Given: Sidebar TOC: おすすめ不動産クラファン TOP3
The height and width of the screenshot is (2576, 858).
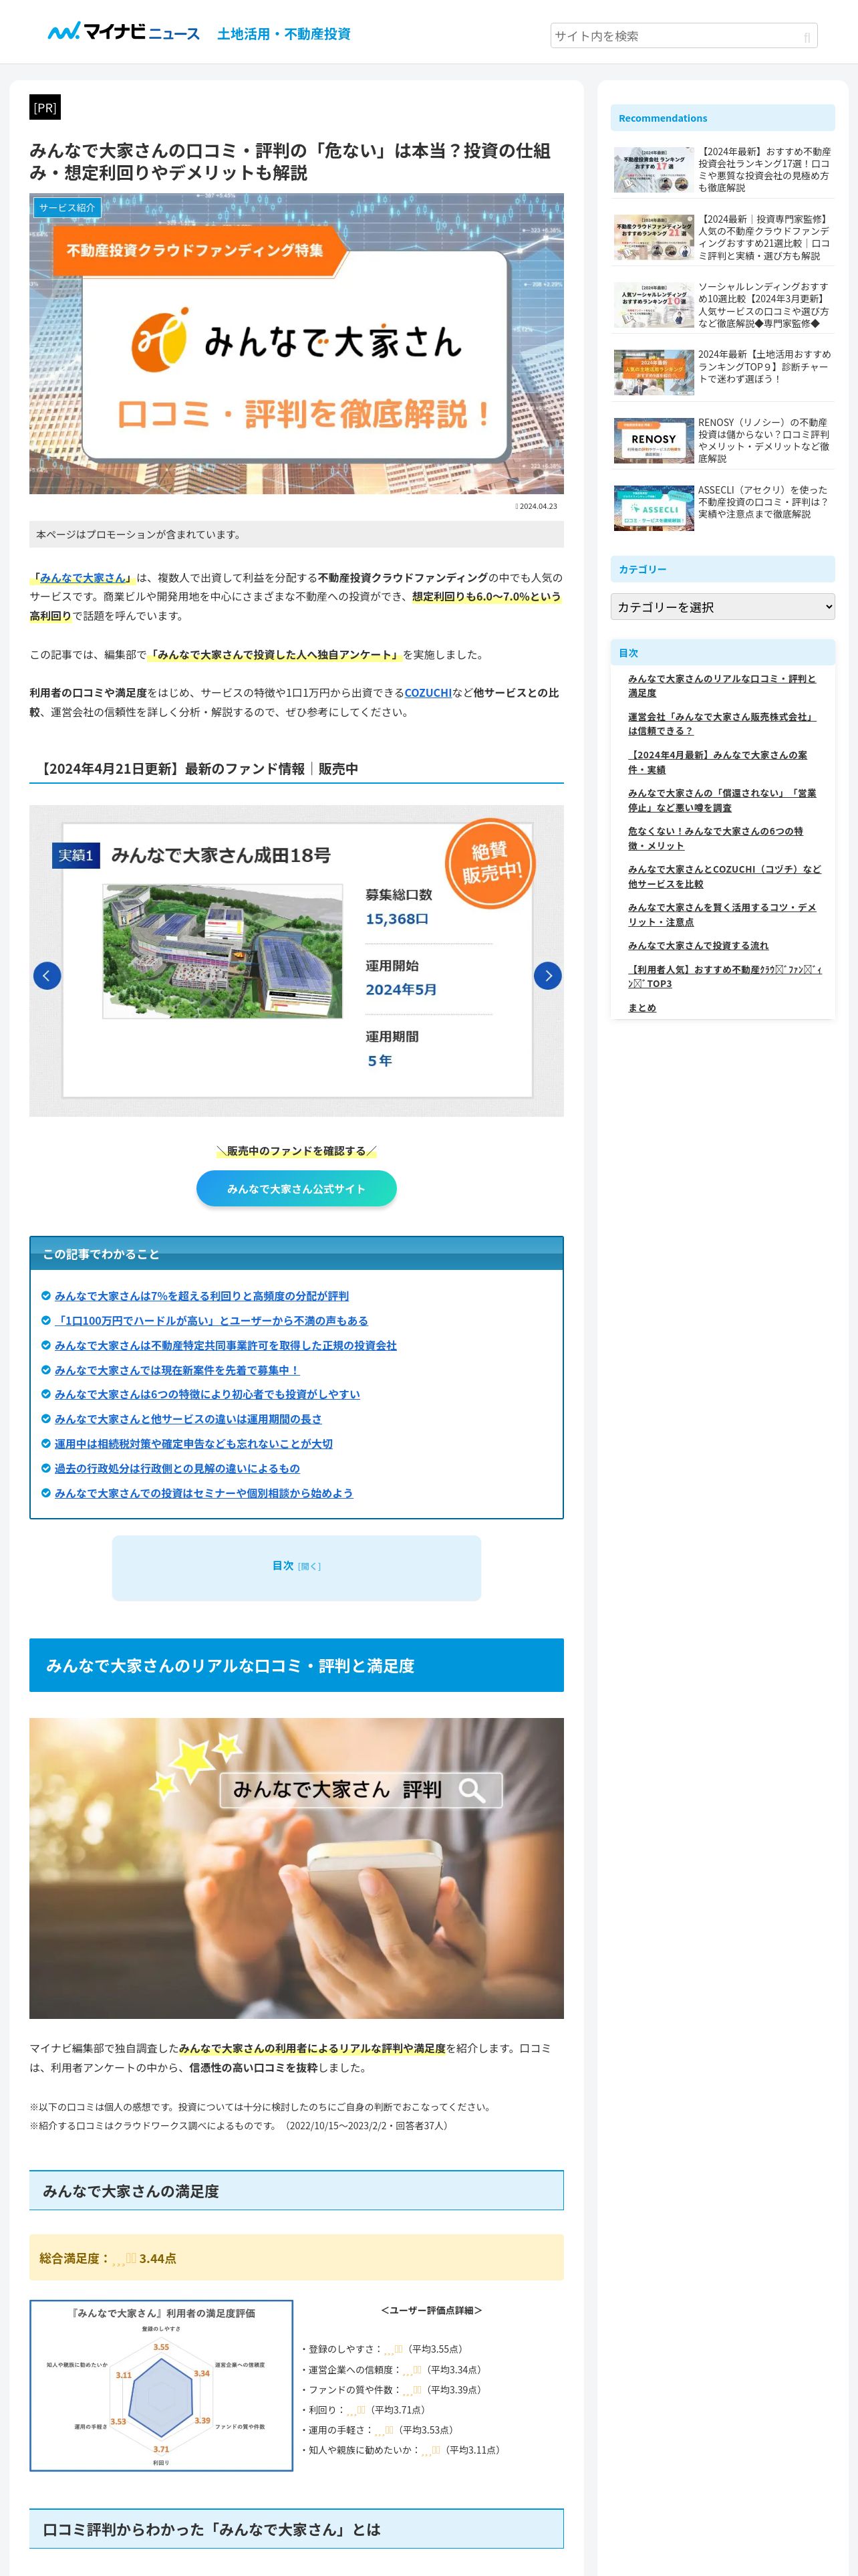Looking at the screenshot, I should coord(725,977).
